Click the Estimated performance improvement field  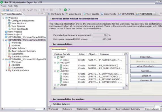tap(100, 35)
